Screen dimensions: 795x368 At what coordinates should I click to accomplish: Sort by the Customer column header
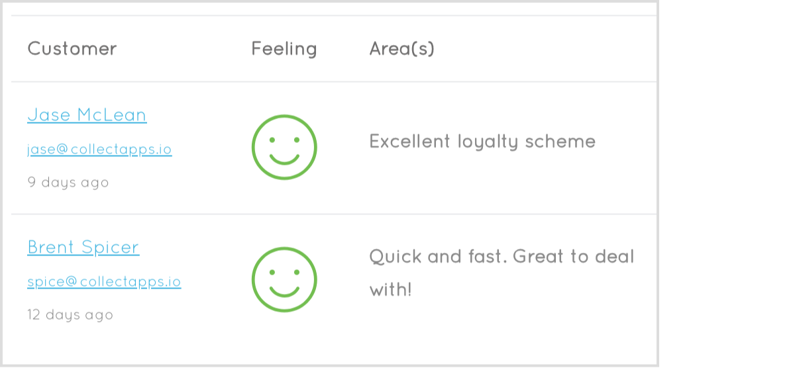click(72, 49)
